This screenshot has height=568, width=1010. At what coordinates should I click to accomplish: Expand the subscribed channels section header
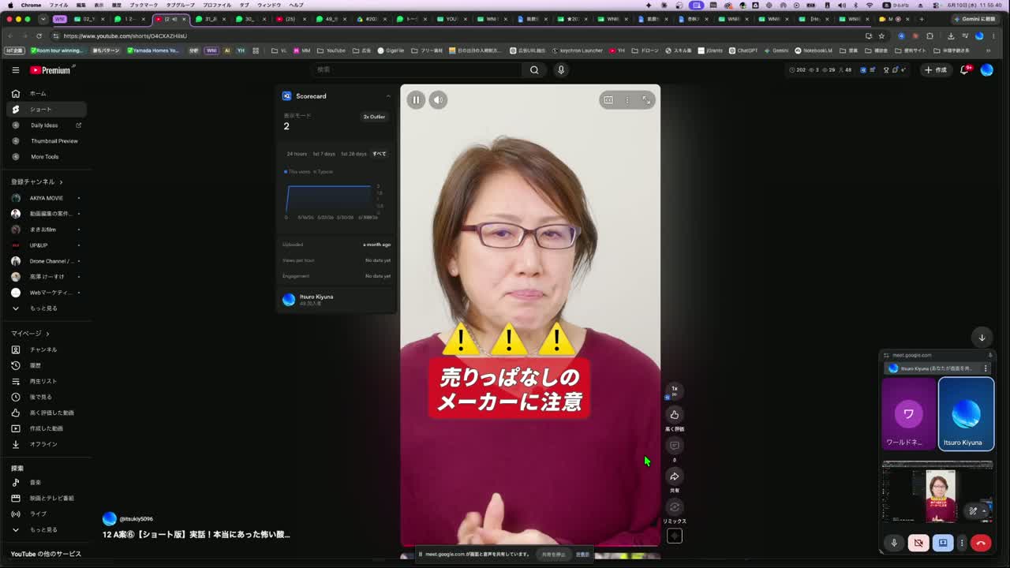point(37,182)
